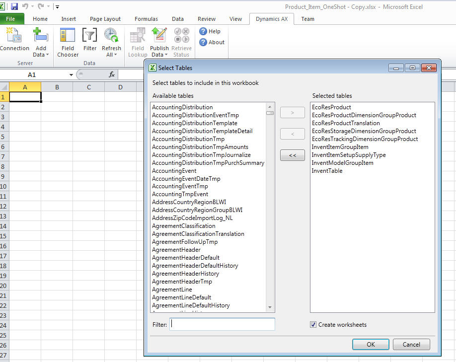Viewport: 456px width, 362px height.
Task: Click Cancel in Select Tables dialog
Action: 411,344
